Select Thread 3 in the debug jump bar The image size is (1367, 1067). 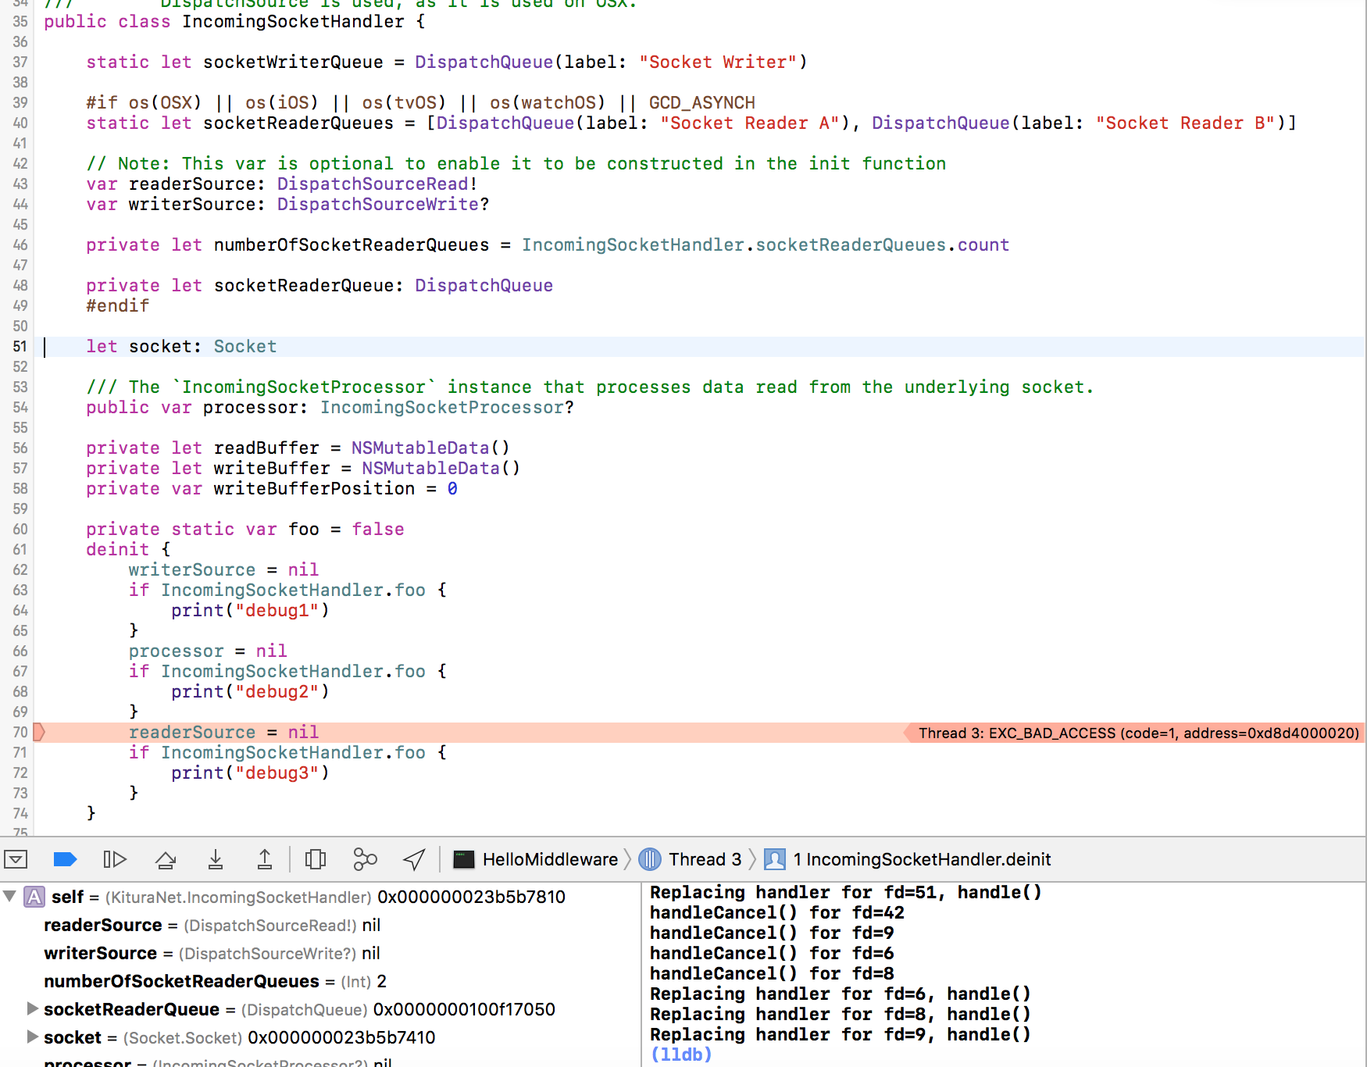click(701, 859)
